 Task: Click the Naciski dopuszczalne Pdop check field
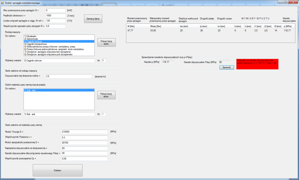click(x=225, y=62)
